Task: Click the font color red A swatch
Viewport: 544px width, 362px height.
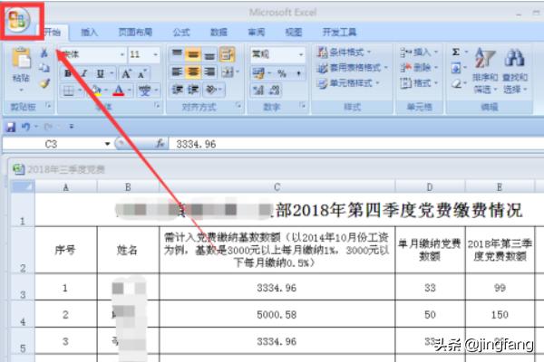Action: (x=118, y=90)
